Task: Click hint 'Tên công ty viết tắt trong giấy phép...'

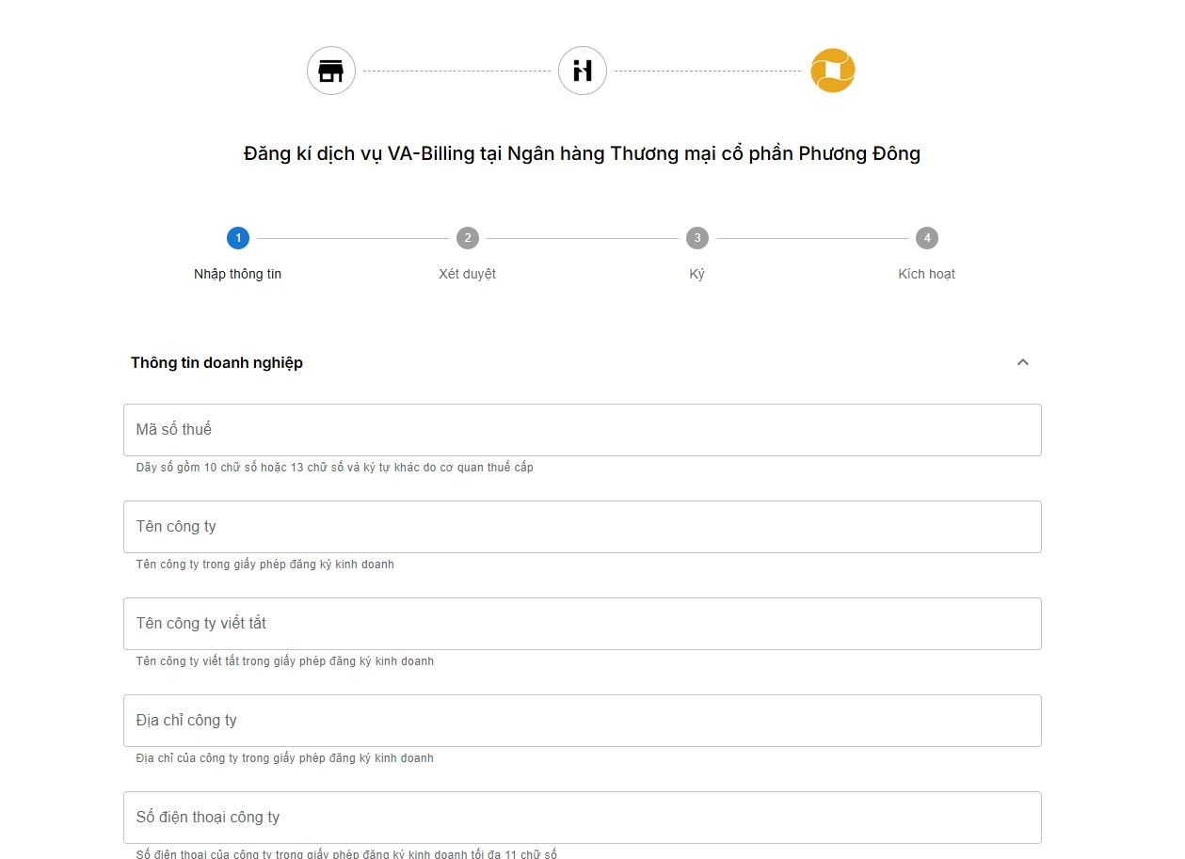Action: [285, 661]
